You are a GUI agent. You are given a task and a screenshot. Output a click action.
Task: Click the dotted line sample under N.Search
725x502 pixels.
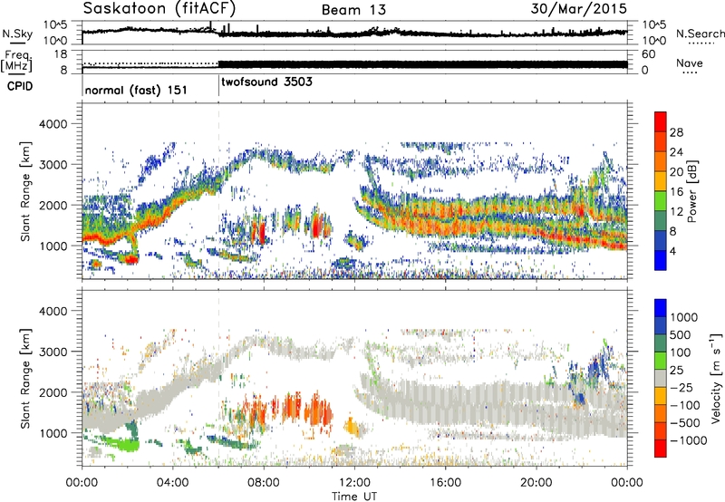coord(701,43)
